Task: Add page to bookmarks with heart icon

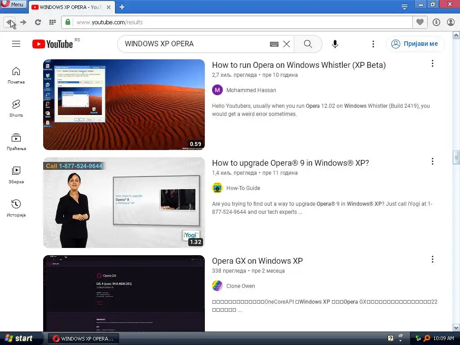Action: pyautogui.click(x=420, y=22)
